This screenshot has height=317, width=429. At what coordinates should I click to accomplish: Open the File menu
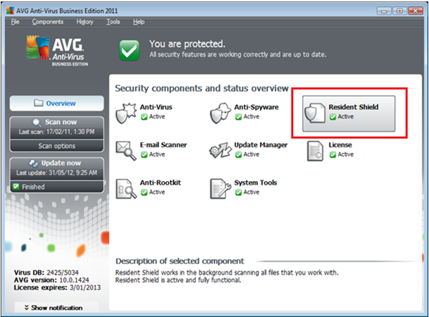(x=15, y=22)
